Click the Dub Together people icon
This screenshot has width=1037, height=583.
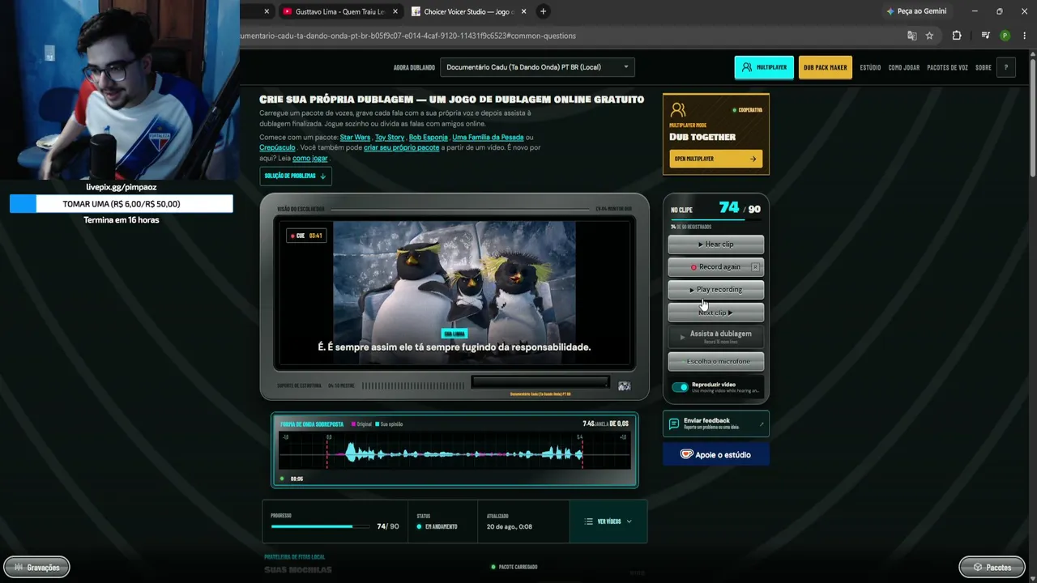(x=678, y=110)
